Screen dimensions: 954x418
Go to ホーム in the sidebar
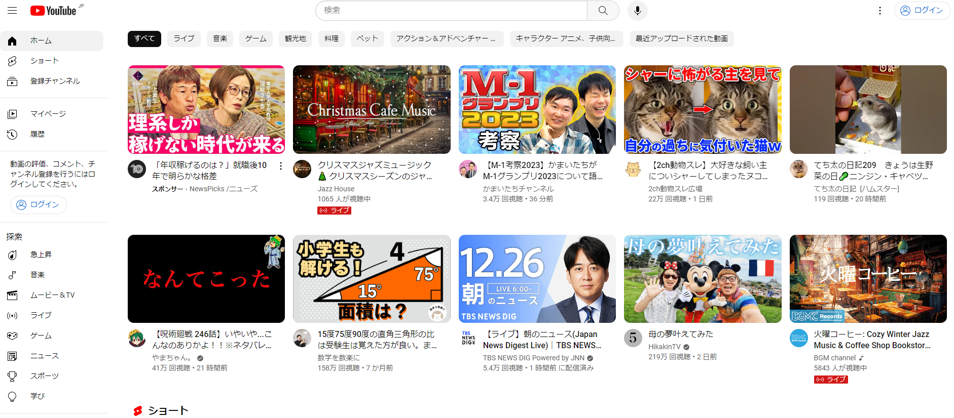point(41,41)
